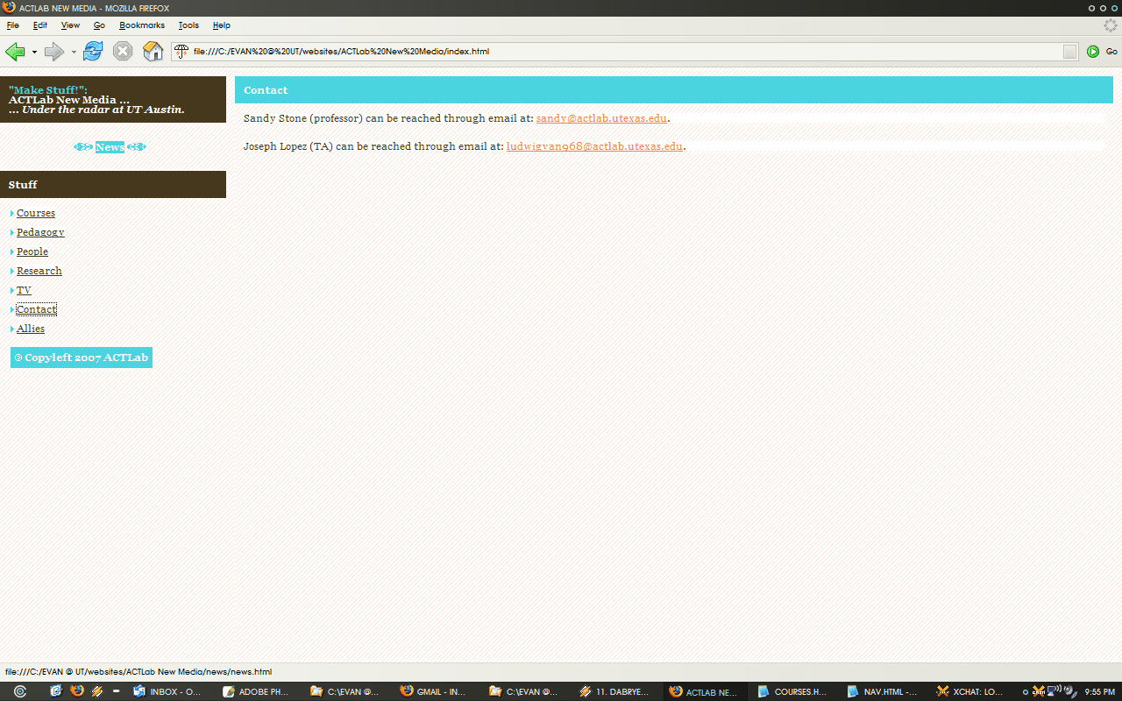The width and height of the screenshot is (1122, 701).
Task: Open the File menu
Action: coord(13,25)
